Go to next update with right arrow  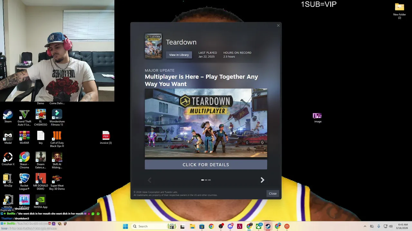[x=262, y=180]
